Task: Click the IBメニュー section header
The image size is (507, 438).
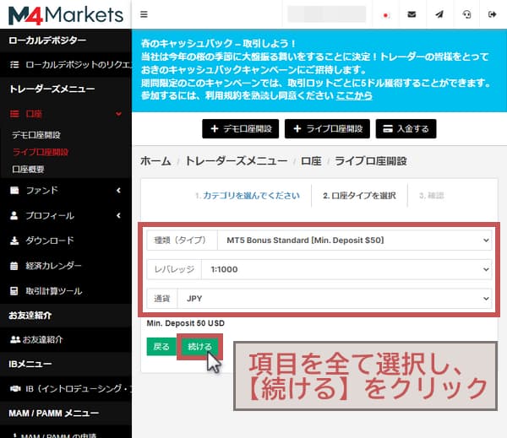Action: (30, 364)
